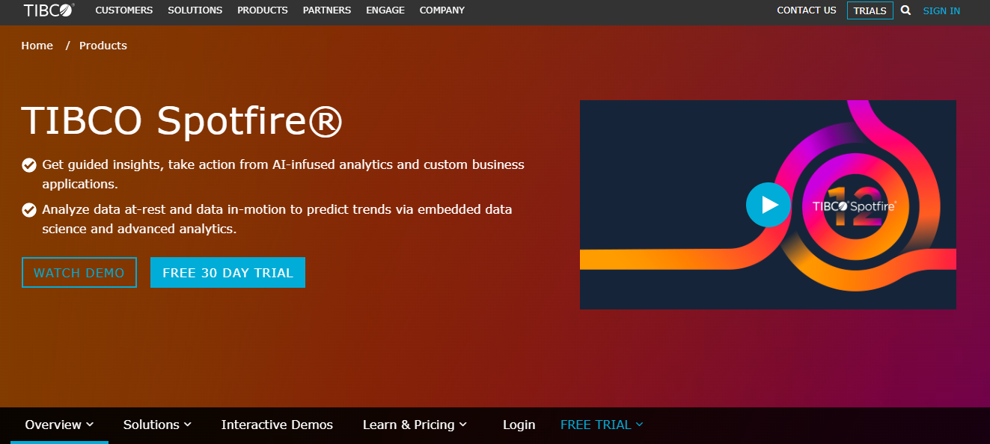Open the Partners menu

click(x=327, y=10)
